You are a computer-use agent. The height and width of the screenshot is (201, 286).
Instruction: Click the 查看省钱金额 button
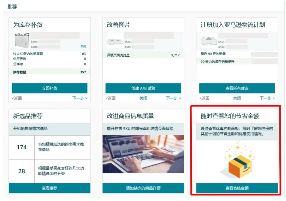point(237,188)
